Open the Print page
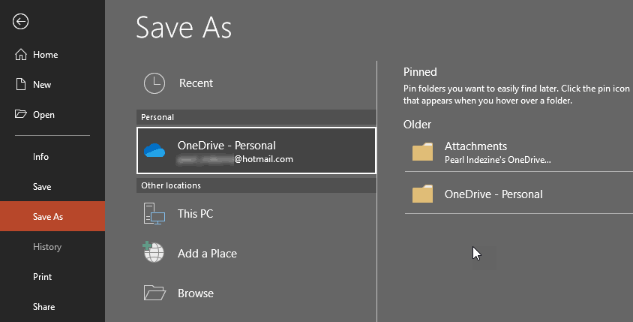The width and height of the screenshot is (633, 322). (x=52, y=277)
